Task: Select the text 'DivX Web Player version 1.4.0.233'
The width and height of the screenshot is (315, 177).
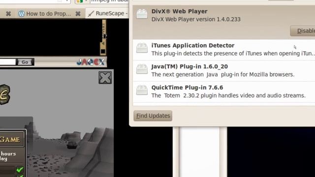Action: 196,20
